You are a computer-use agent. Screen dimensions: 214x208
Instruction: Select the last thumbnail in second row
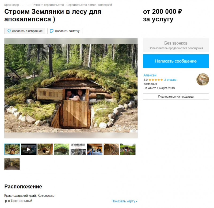[x=12, y=164]
